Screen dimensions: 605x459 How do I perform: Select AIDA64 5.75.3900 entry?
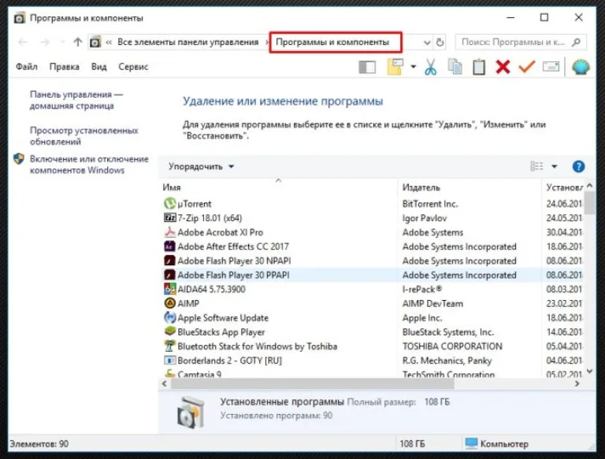click(373, 289)
